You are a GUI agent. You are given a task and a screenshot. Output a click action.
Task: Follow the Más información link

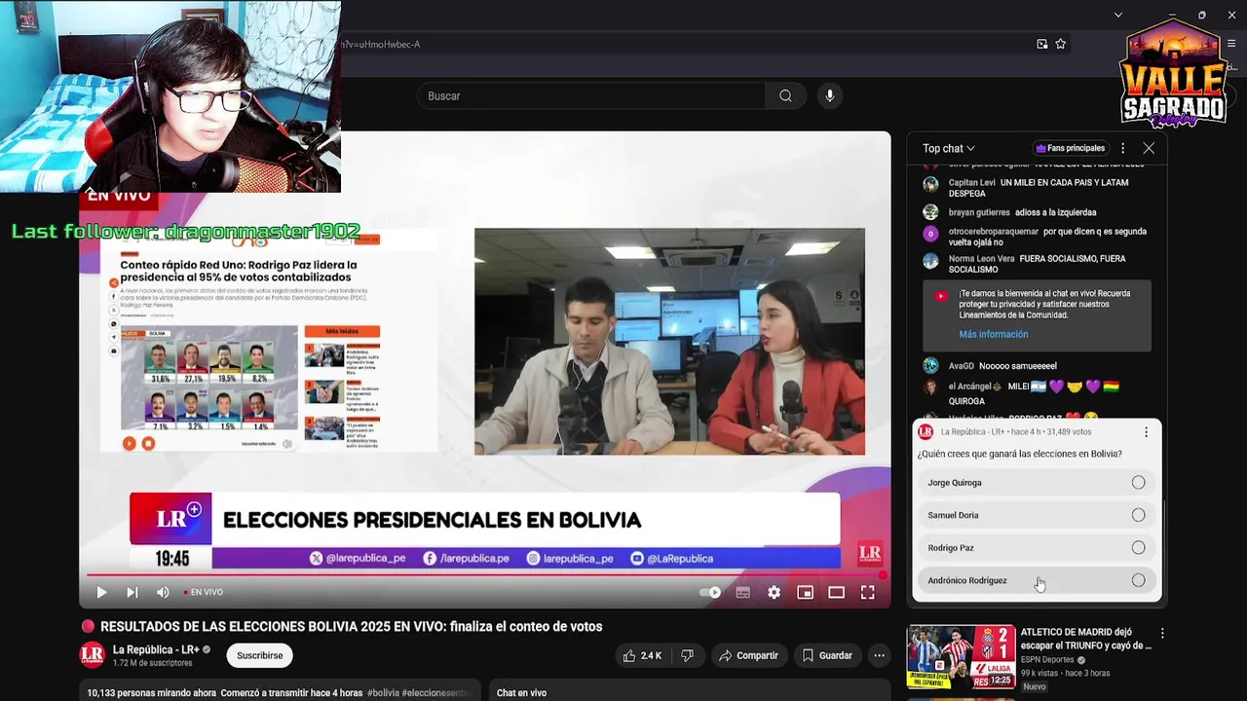pyautogui.click(x=993, y=334)
